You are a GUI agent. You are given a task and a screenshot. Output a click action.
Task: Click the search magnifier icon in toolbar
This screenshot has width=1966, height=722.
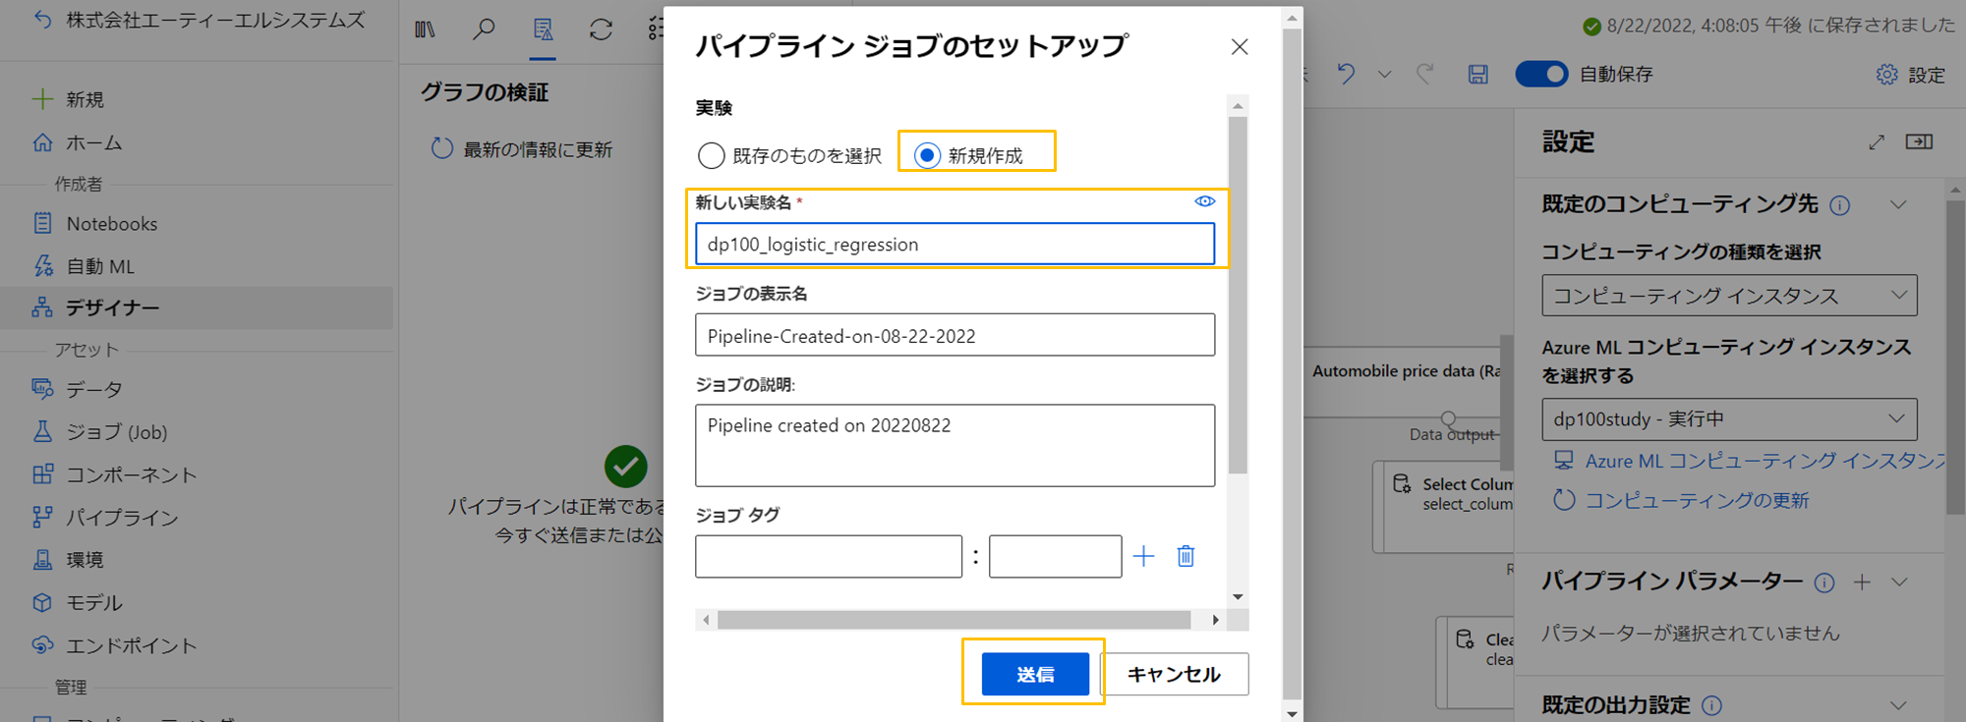pos(483,29)
